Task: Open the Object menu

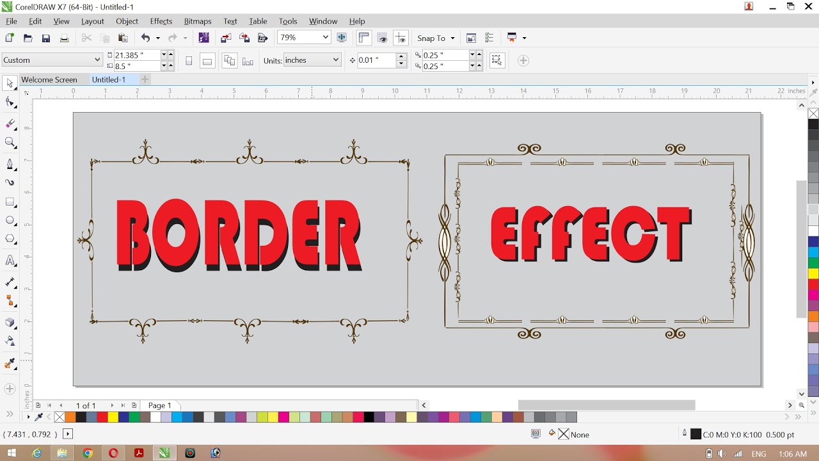Action: [x=127, y=21]
